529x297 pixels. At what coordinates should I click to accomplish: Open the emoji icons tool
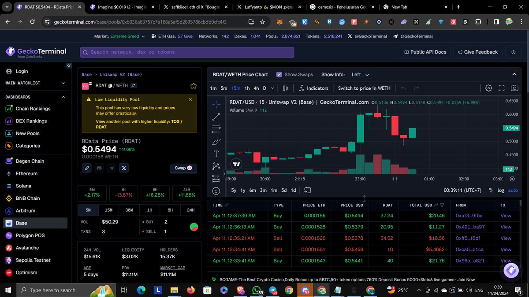[x=216, y=191]
